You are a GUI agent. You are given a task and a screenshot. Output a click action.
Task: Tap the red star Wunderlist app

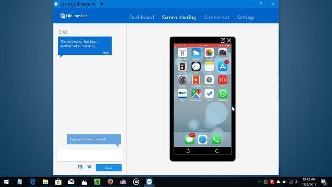coord(196,80)
